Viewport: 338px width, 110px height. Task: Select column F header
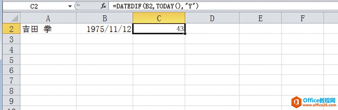[303, 18]
